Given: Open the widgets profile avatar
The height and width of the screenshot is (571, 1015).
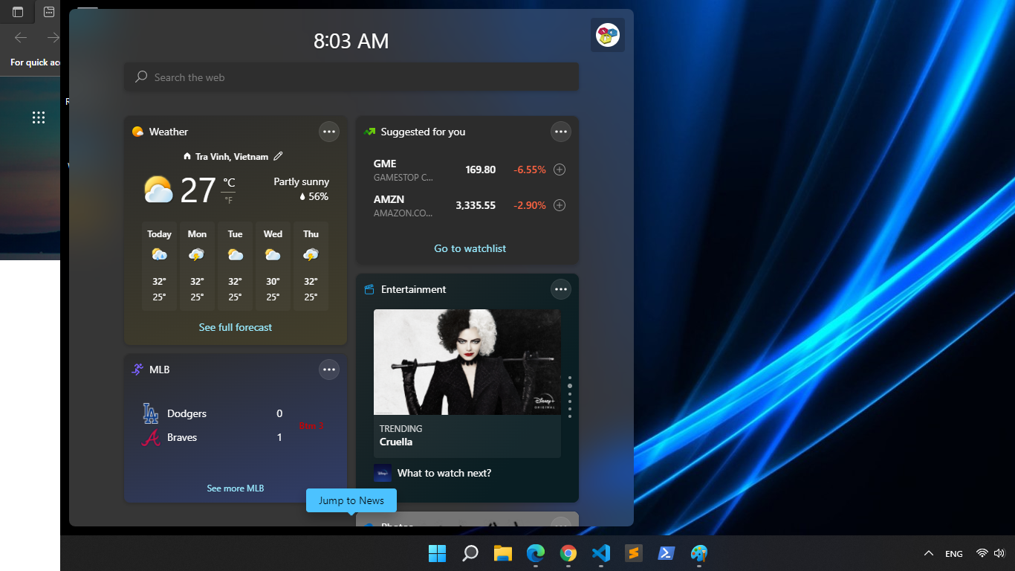Looking at the screenshot, I should pyautogui.click(x=608, y=35).
